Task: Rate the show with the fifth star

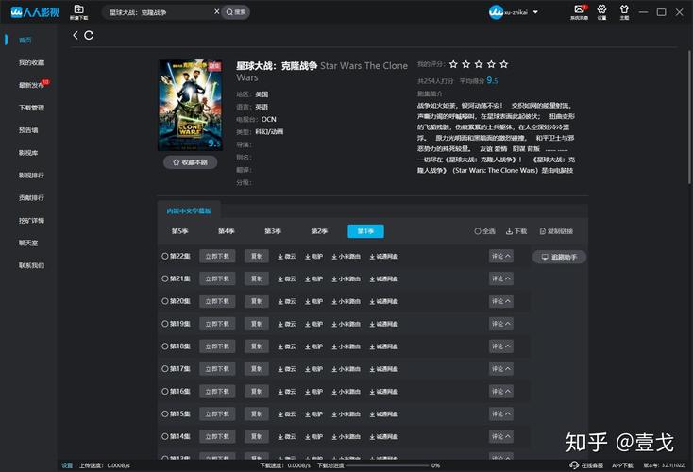Action: [x=504, y=64]
